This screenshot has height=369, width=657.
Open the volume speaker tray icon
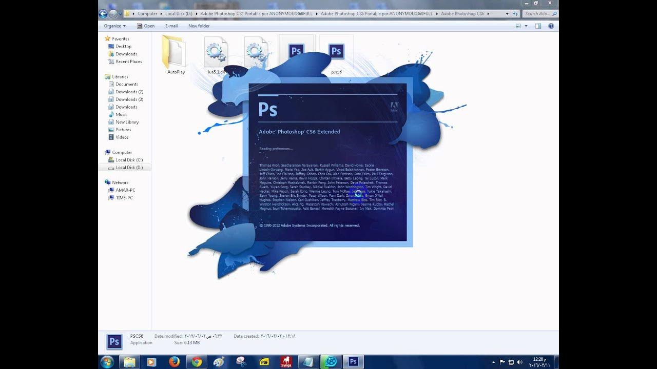click(x=519, y=361)
